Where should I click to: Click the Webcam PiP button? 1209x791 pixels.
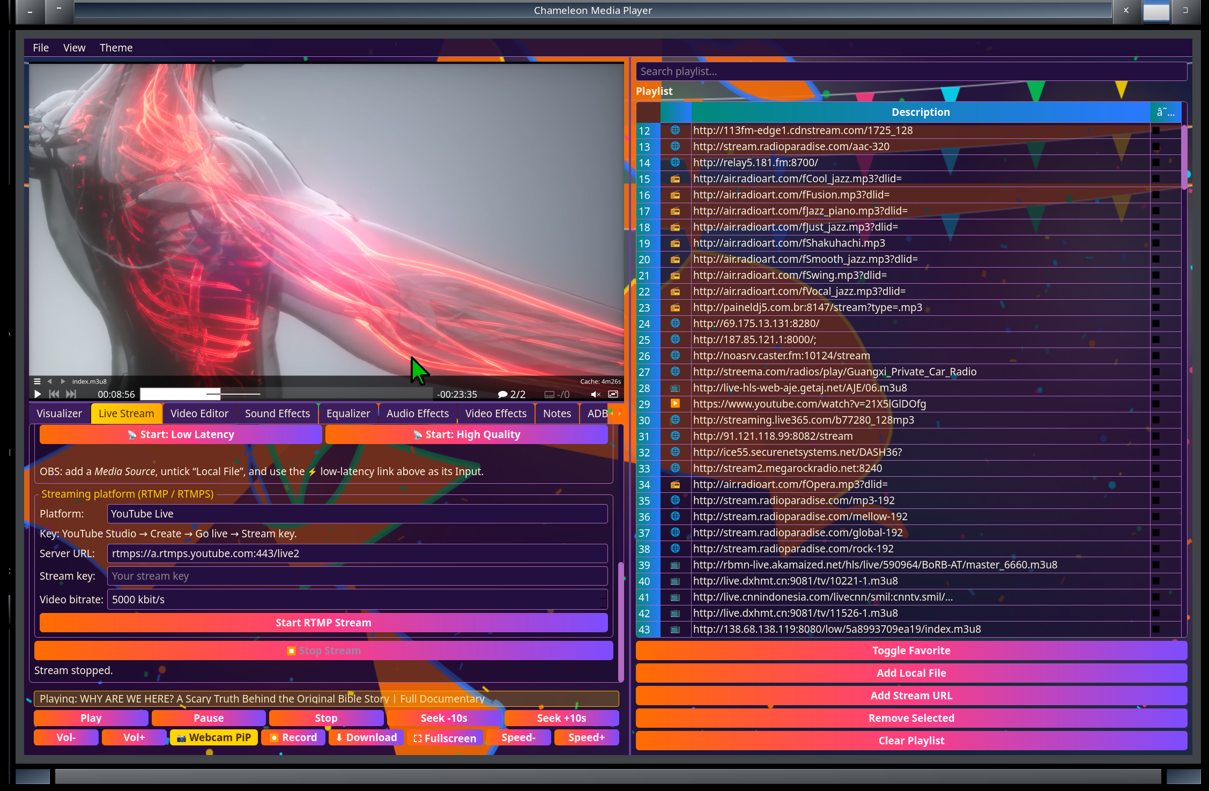pos(214,737)
